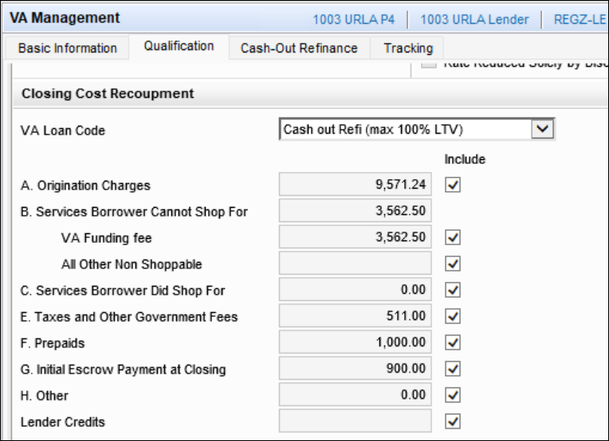Uncheck Include checkbox for H. Other
This screenshot has width=609, height=441.
[x=454, y=395]
